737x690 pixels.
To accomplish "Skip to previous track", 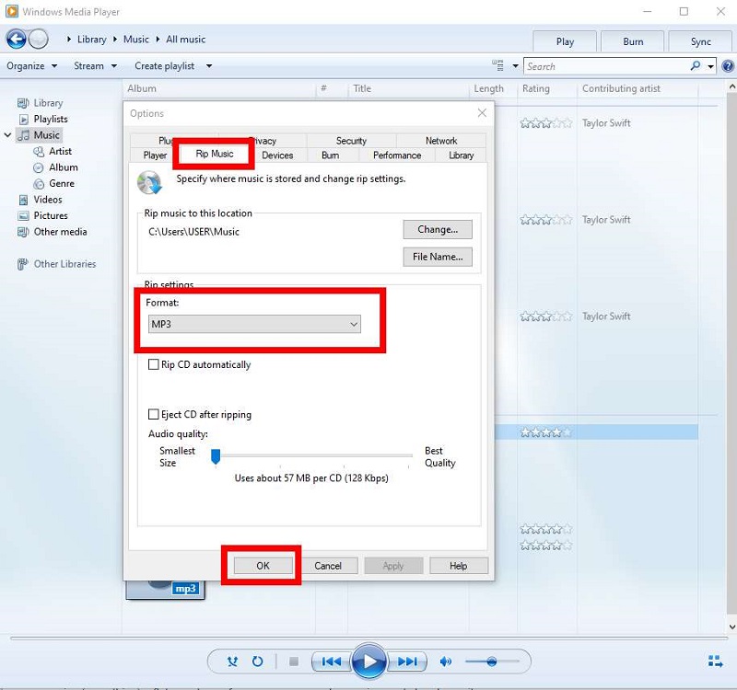I will click(332, 661).
